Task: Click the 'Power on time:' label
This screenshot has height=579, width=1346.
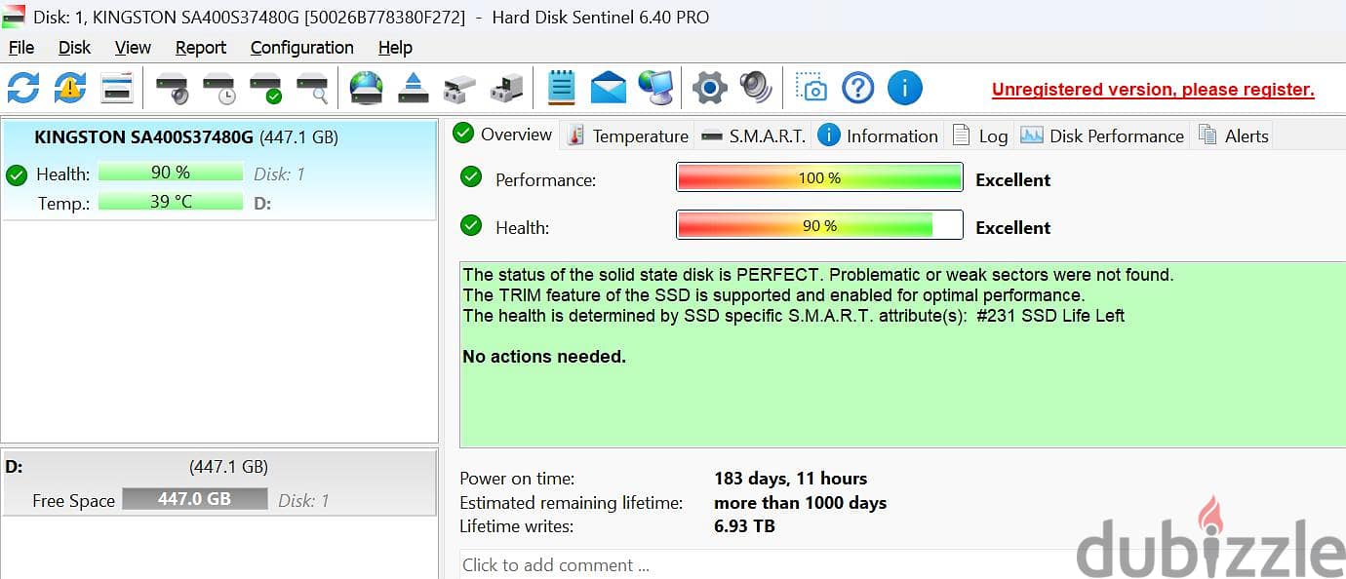Action: tap(517, 479)
